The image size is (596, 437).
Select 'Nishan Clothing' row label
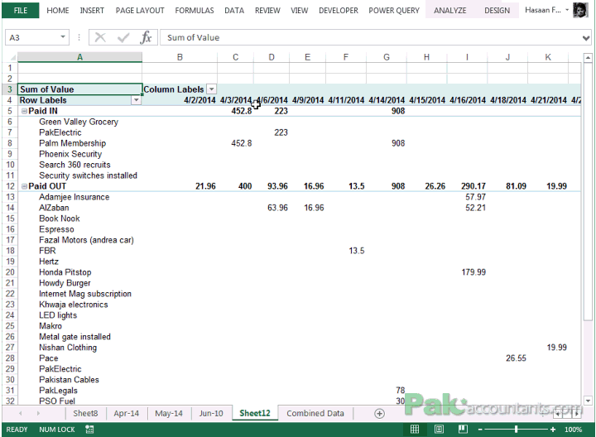point(68,348)
